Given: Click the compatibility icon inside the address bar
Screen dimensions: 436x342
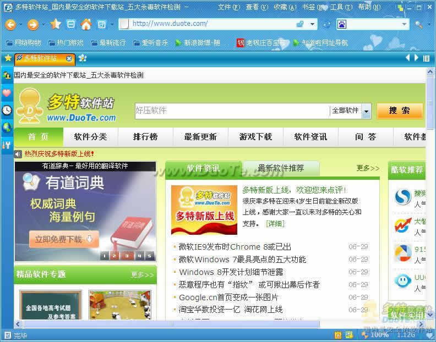Looking at the screenshot, I should (300, 24).
